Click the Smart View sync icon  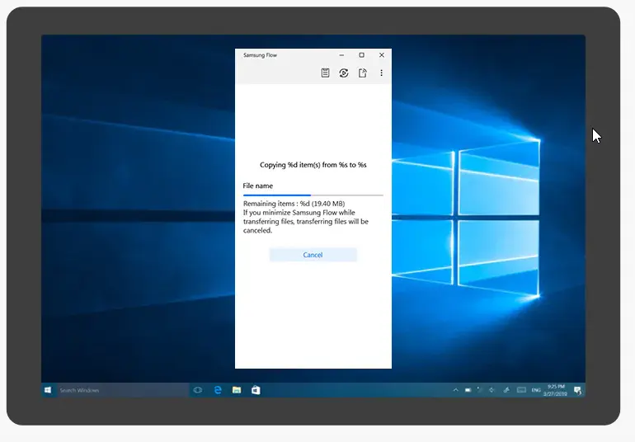click(343, 73)
